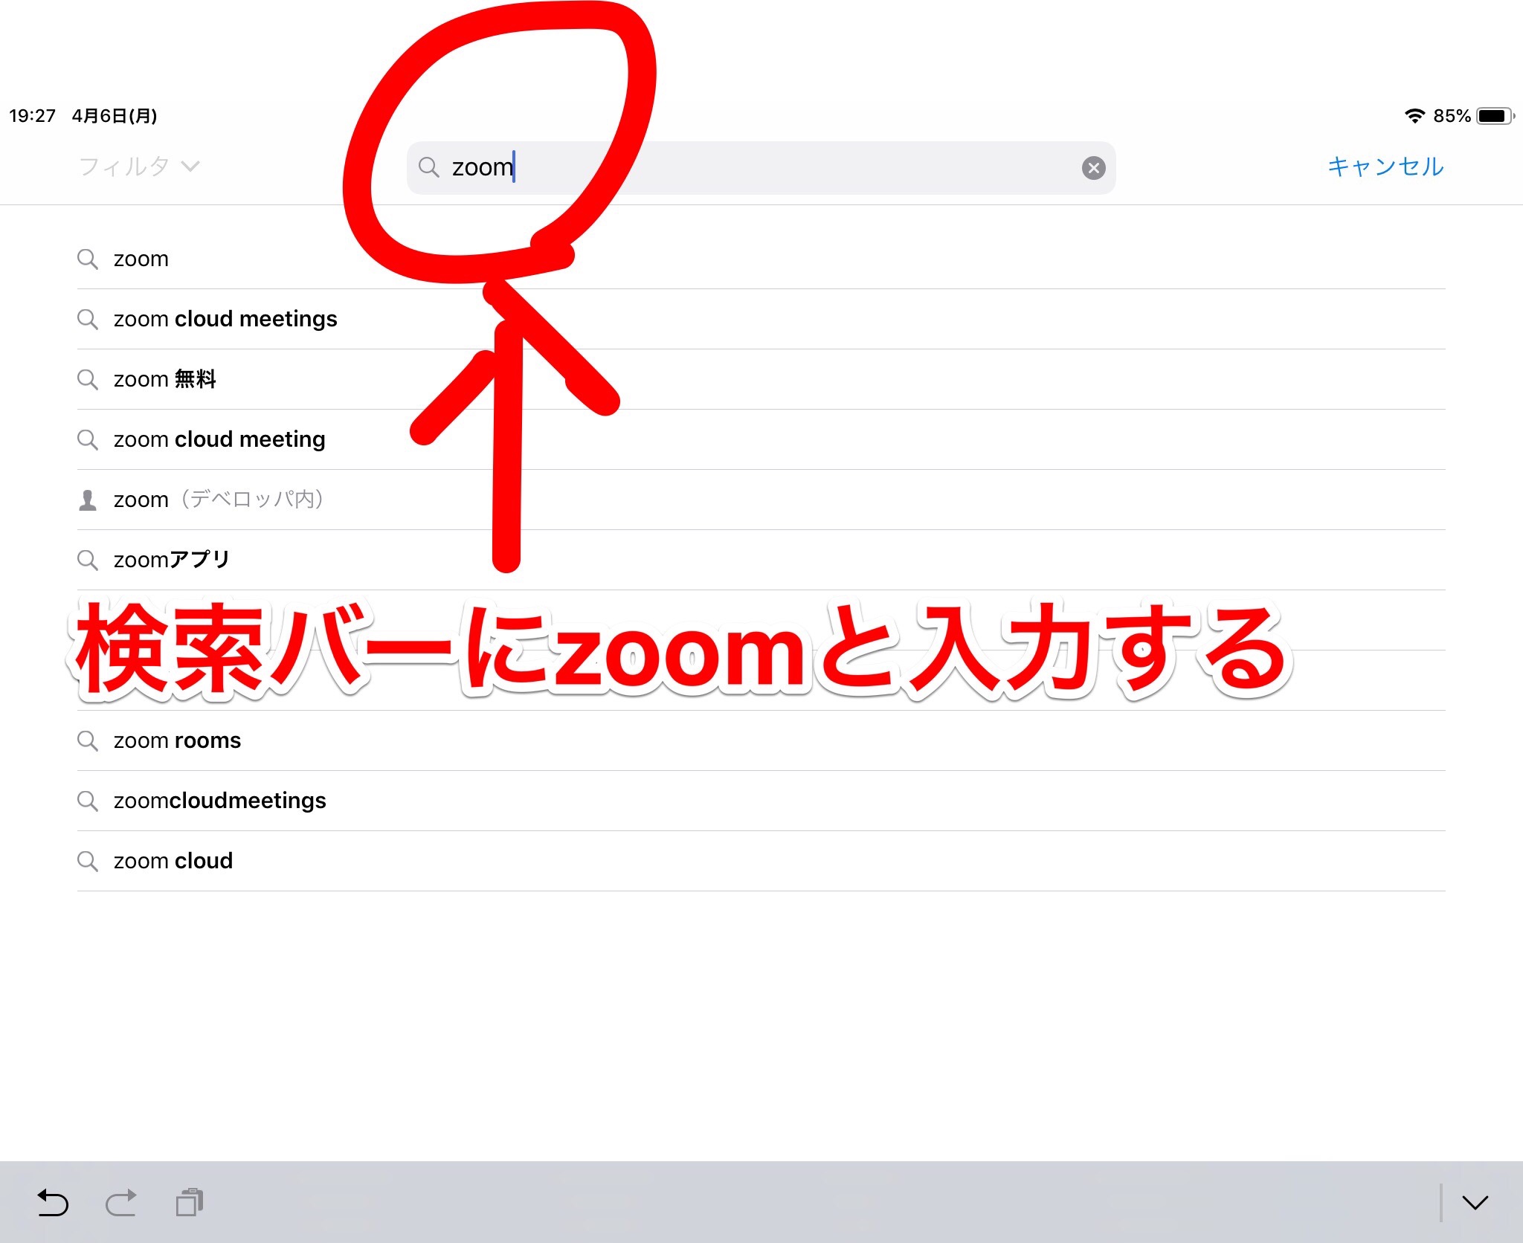1523x1243 pixels.
Task: Click the magnifier icon in search bar
Action: [x=428, y=167]
